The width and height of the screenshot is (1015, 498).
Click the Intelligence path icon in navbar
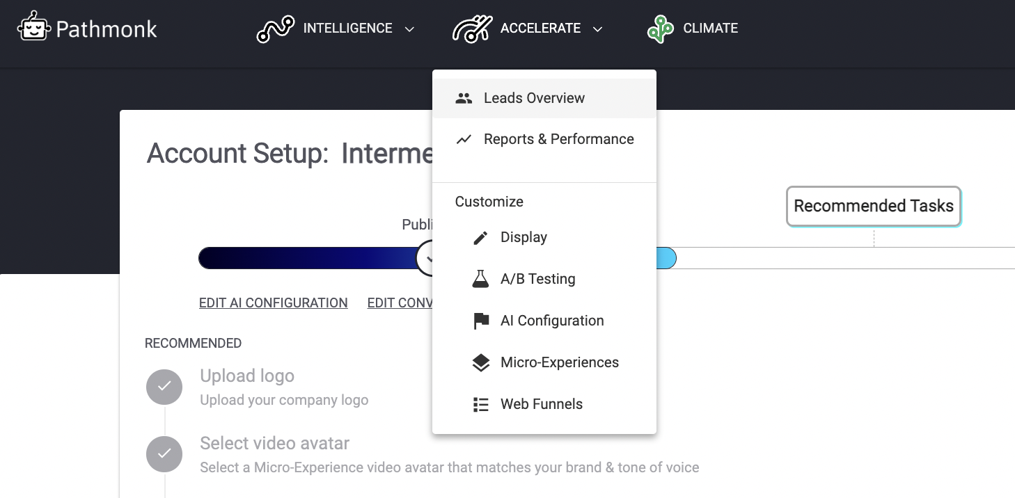275,29
